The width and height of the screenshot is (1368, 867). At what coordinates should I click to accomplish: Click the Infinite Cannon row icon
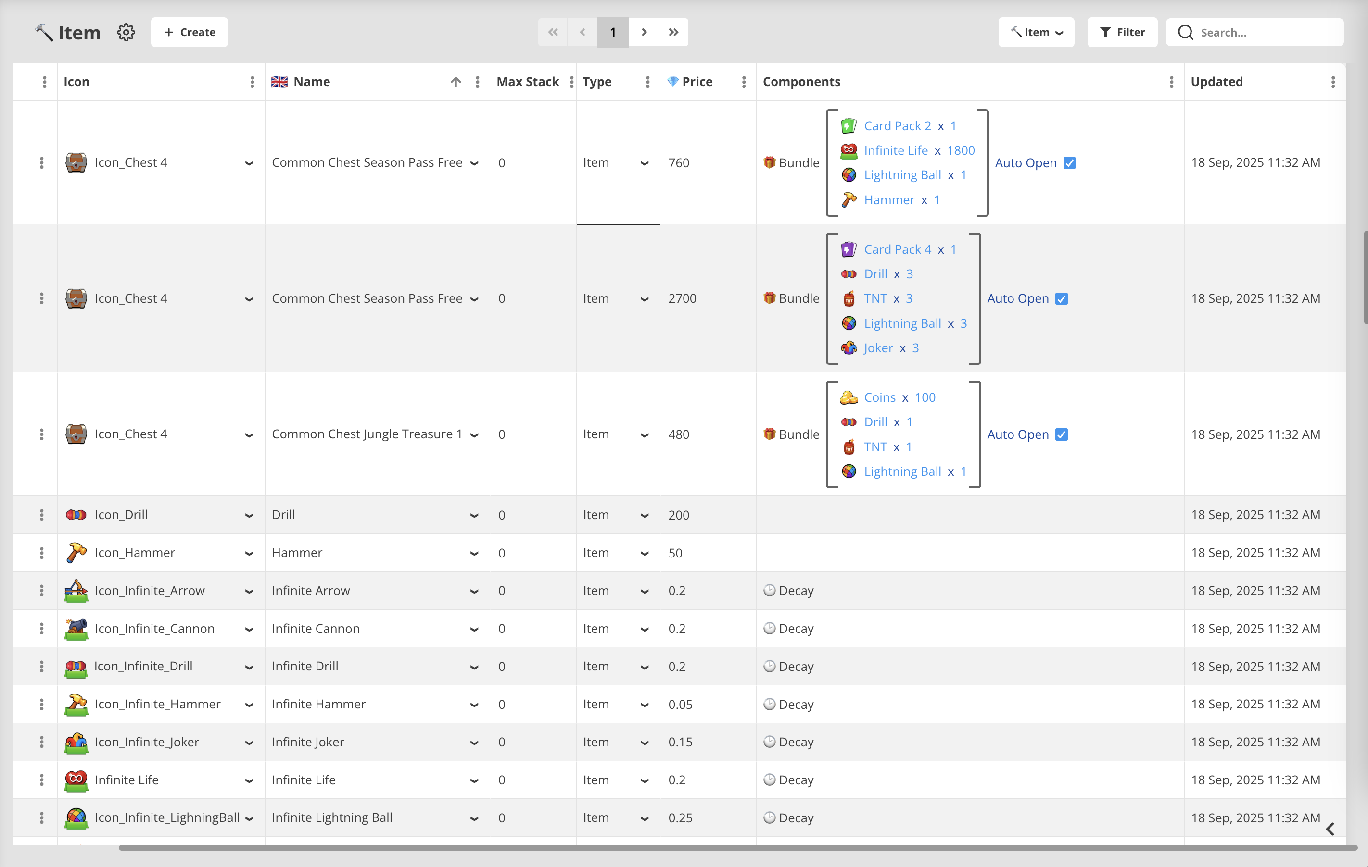pos(76,629)
